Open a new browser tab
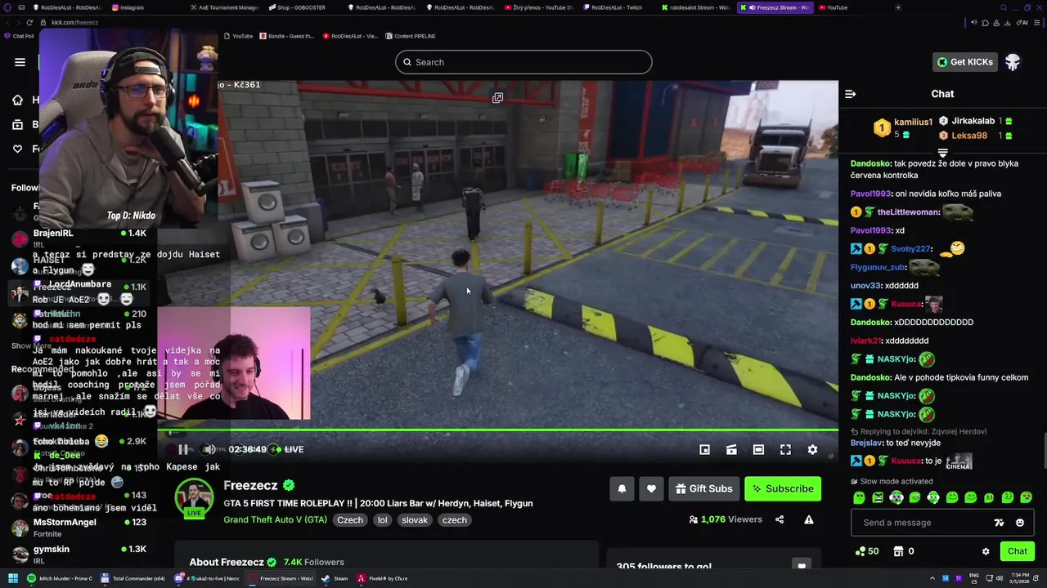This screenshot has height=588, width=1047. 898,7
